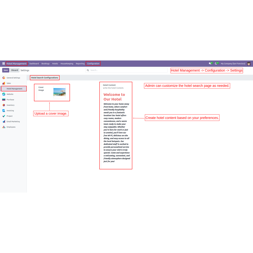This screenshot has height=253, width=253.
Task: Select Invoicing settings in the sidebar
Action: pos(10,111)
